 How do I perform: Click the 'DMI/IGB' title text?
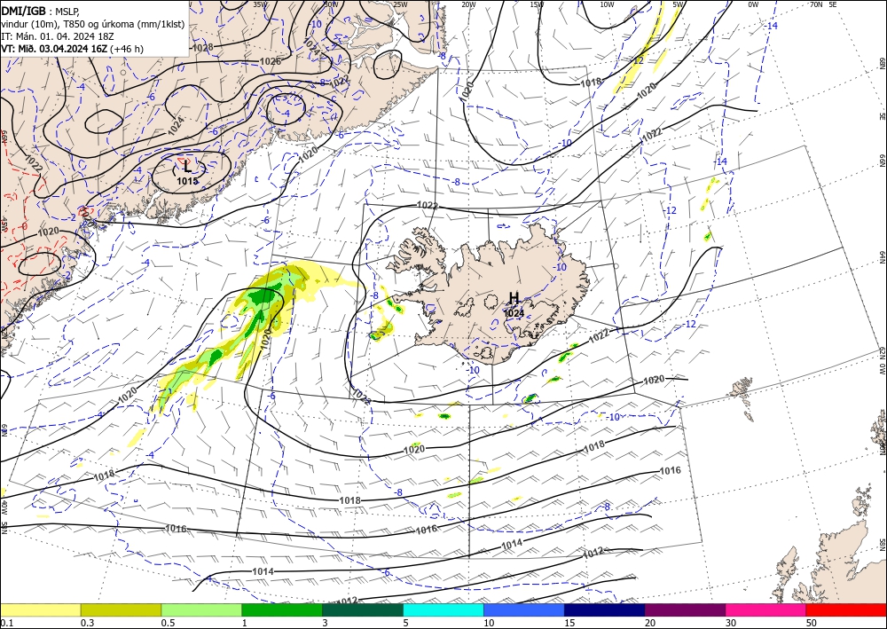click(23, 11)
